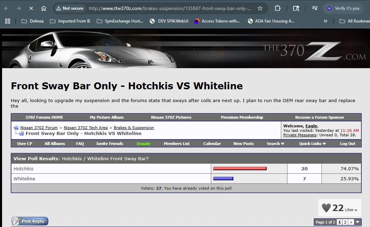Open Nissan 370Z Forum breadcrumb link
Viewport: 370px width, 227px height.
tap(39, 128)
